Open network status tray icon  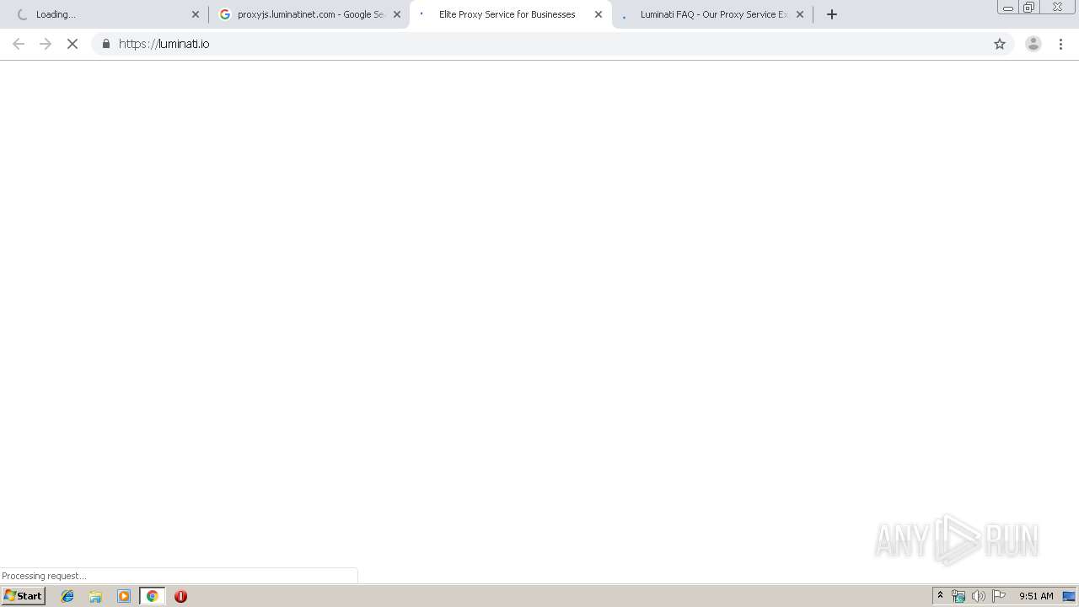point(958,596)
